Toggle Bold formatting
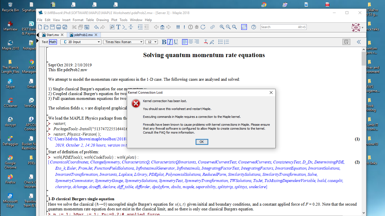This screenshot has height=216, width=385. click(164, 42)
